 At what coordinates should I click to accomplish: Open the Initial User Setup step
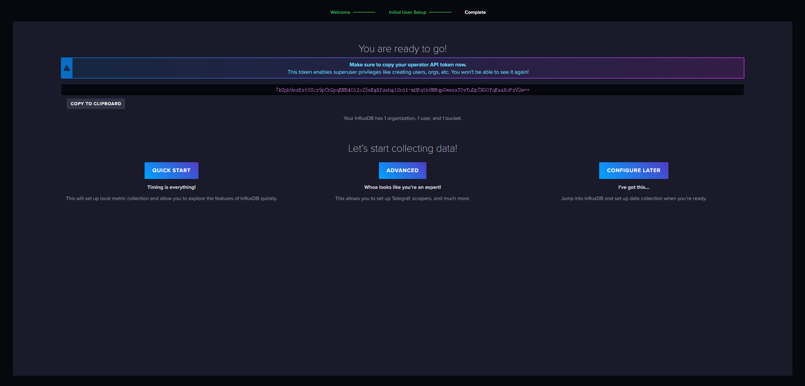coord(407,12)
